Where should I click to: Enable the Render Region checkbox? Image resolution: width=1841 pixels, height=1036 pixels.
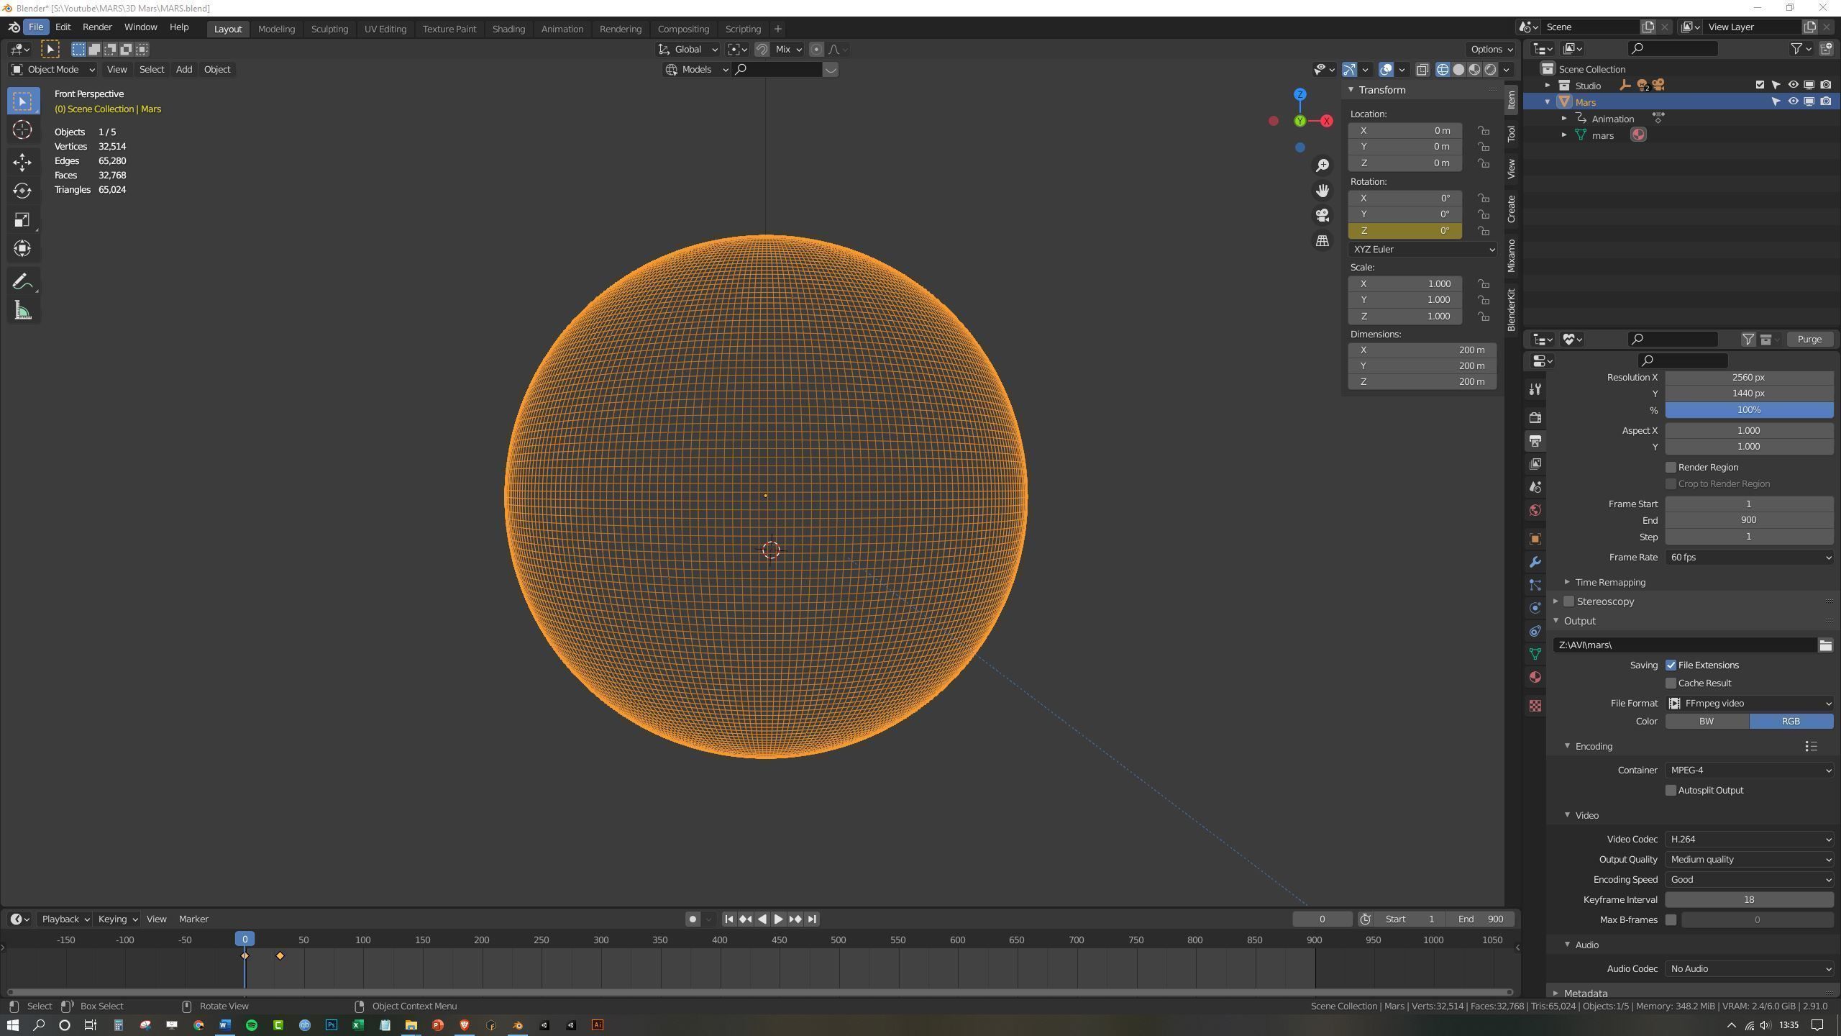click(1671, 468)
